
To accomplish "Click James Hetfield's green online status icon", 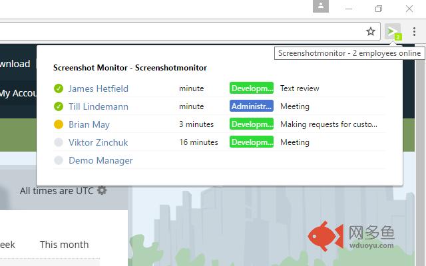I will tap(59, 88).
